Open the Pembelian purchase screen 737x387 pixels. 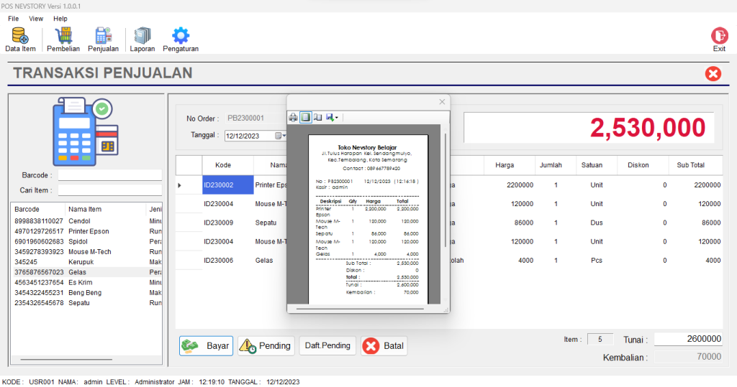coord(63,39)
